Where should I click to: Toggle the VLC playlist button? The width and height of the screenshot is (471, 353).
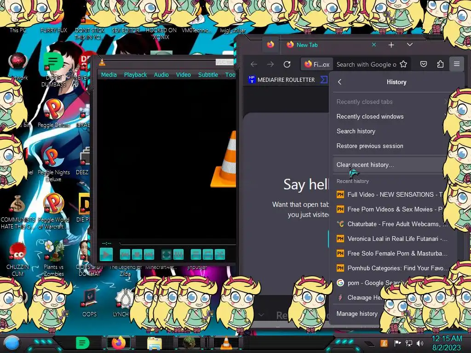(x=196, y=255)
